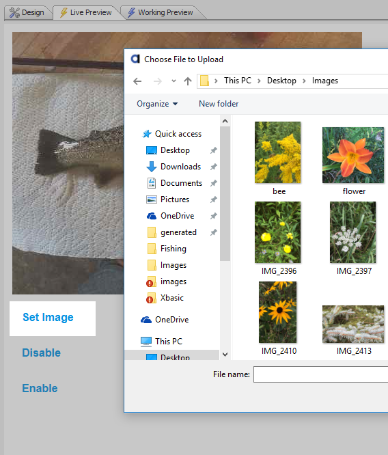Click the Back arrow in file dialog

(137, 81)
